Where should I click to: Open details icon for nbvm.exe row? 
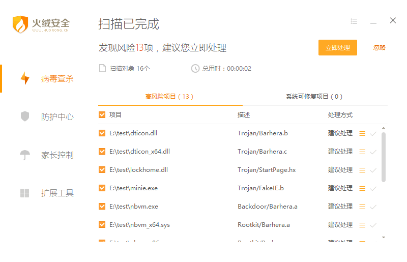click(x=362, y=207)
